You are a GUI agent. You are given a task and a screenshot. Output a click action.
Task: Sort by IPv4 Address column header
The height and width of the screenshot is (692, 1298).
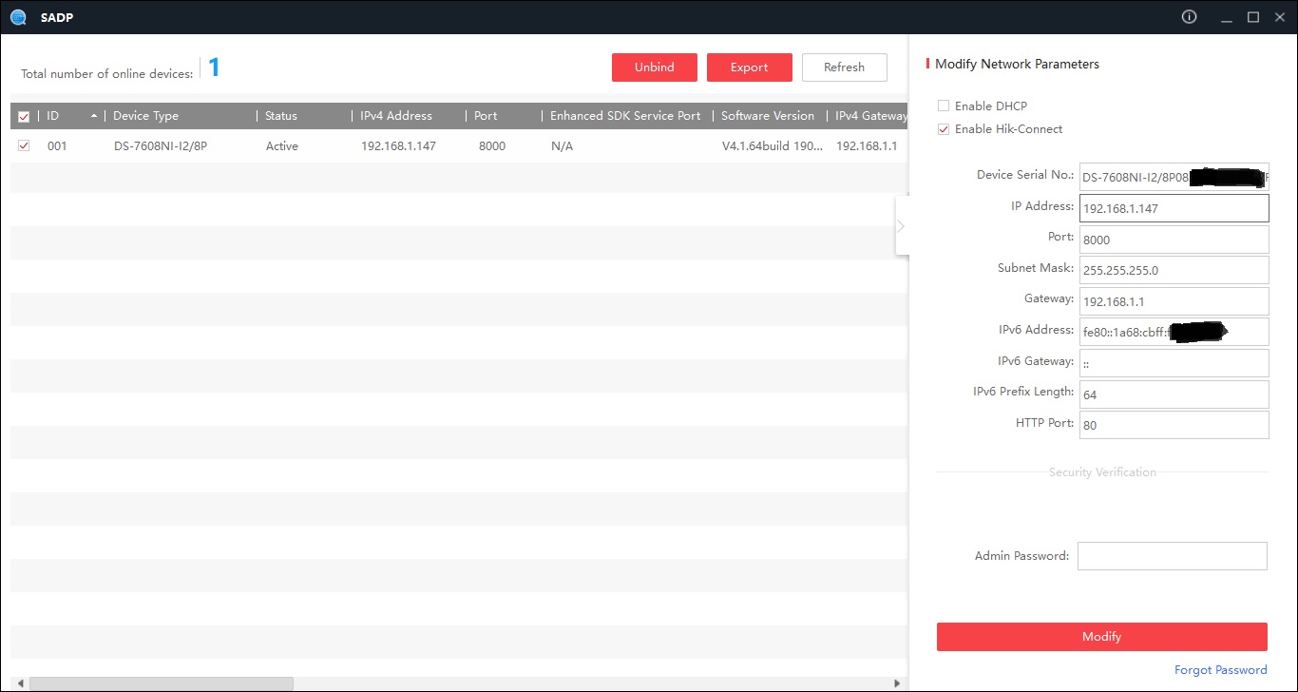[396, 116]
